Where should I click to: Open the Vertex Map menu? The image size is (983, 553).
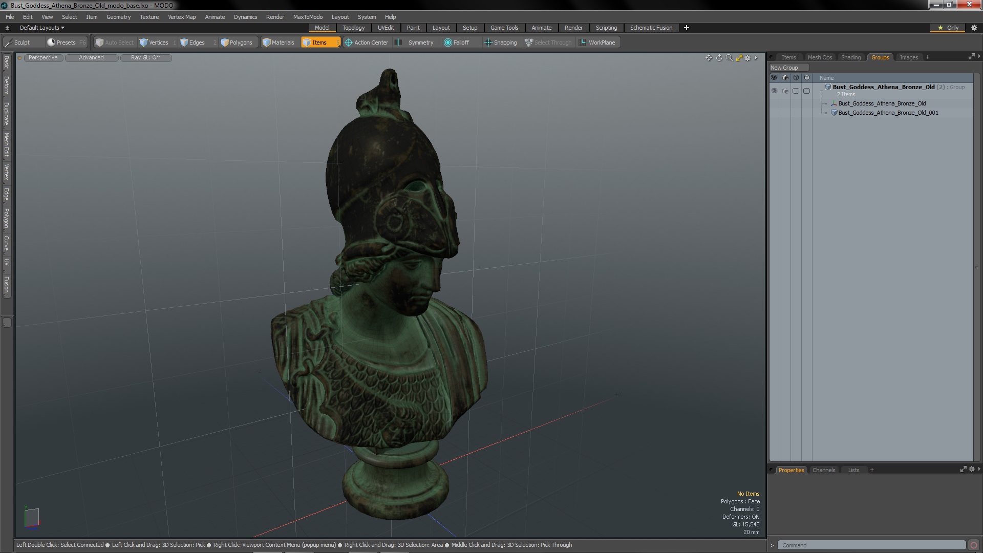point(182,17)
